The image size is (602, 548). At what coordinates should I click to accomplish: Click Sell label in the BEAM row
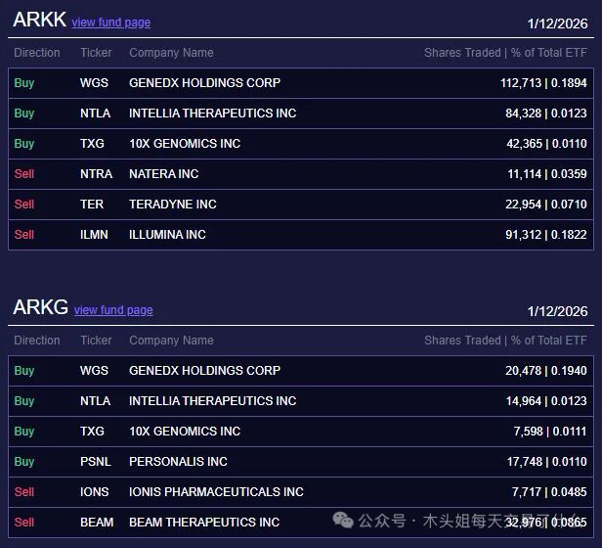(x=24, y=523)
